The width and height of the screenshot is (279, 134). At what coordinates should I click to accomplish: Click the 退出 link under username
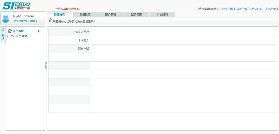tap(33, 21)
